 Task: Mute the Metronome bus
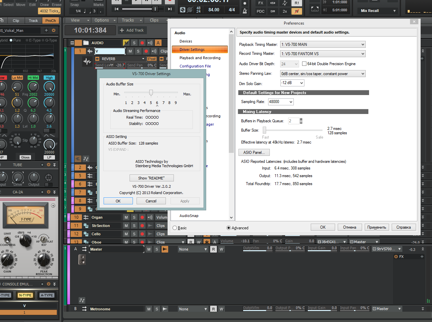click(149, 309)
